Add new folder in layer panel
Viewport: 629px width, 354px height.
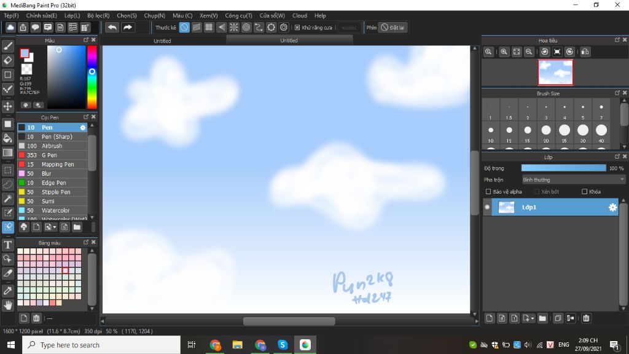542,318
